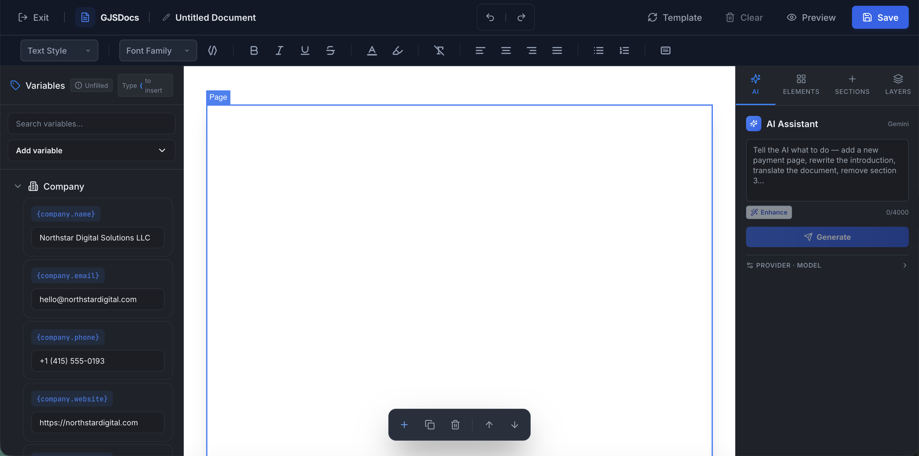Open the text color picker
Image resolution: width=919 pixels, height=456 pixels.
(x=372, y=50)
